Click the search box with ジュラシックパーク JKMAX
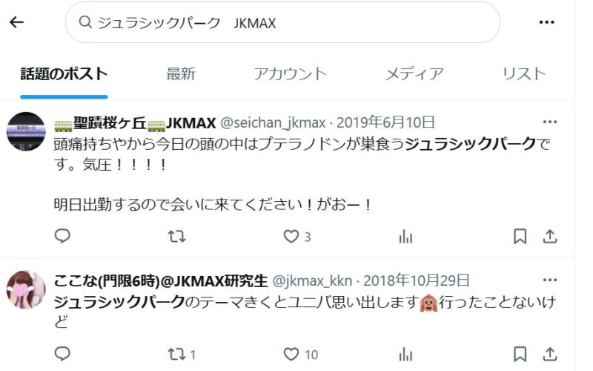The height and width of the screenshot is (371, 593). pos(282,23)
